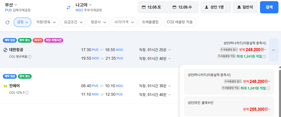Click 트래블클럽 할인 tag in popup
281x117 pixels.
coord(233,82)
